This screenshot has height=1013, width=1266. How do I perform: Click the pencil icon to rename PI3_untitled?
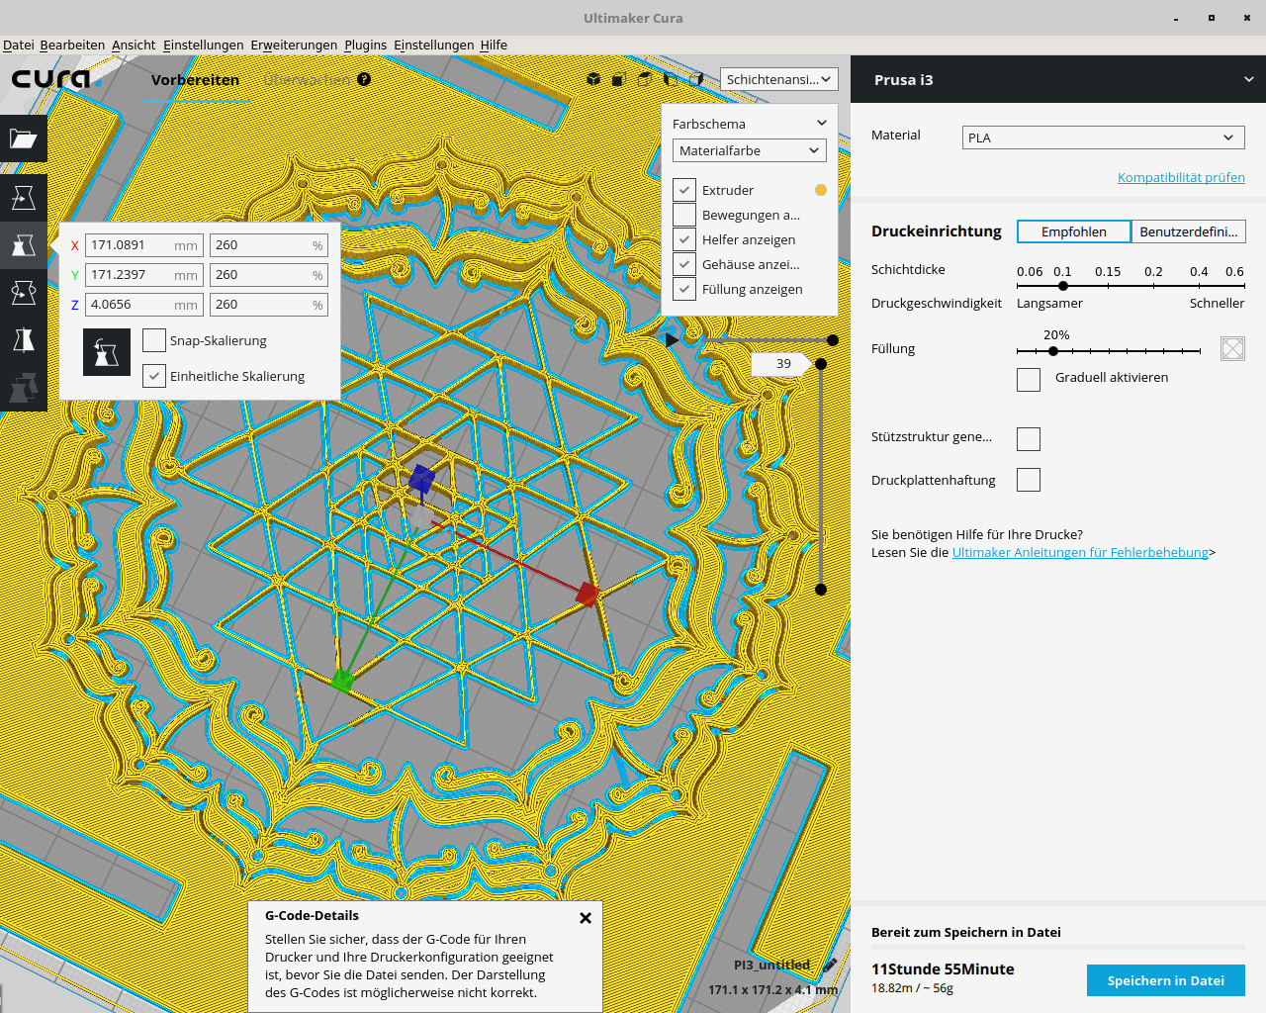[x=830, y=965]
